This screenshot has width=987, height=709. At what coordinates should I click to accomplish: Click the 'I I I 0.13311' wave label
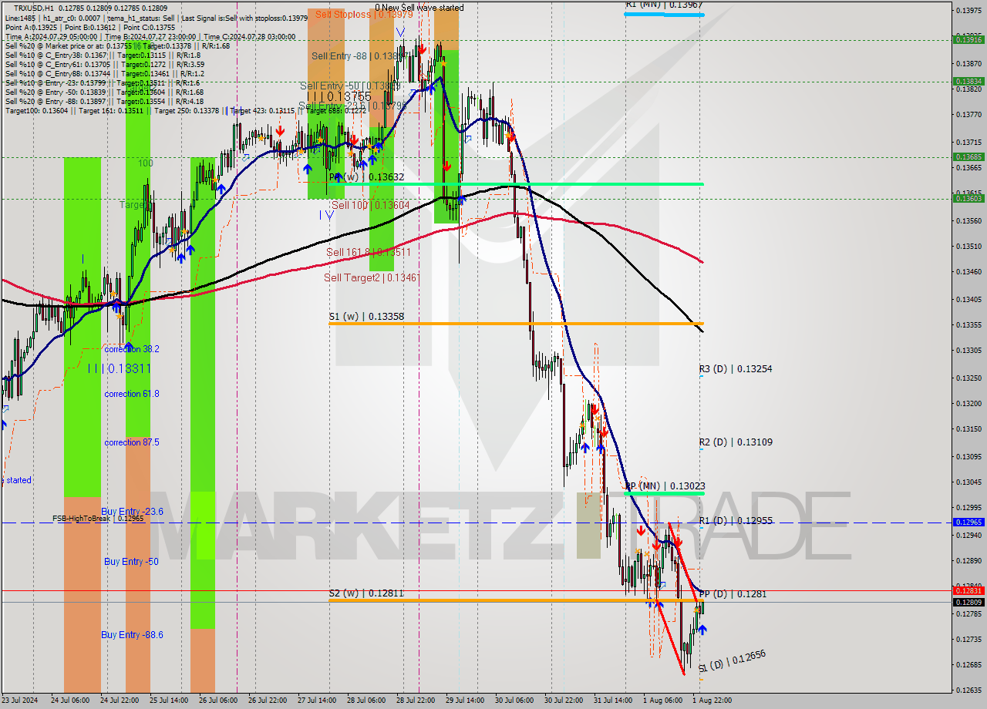pos(119,369)
